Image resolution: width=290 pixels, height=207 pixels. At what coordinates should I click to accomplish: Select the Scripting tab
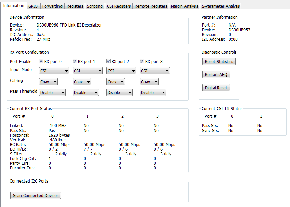(95, 6)
